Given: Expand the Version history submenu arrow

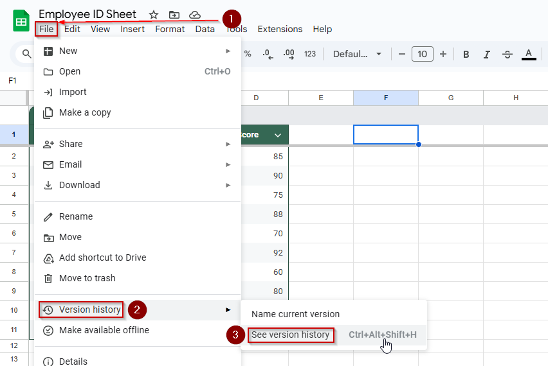Looking at the screenshot, I should 228,310.
